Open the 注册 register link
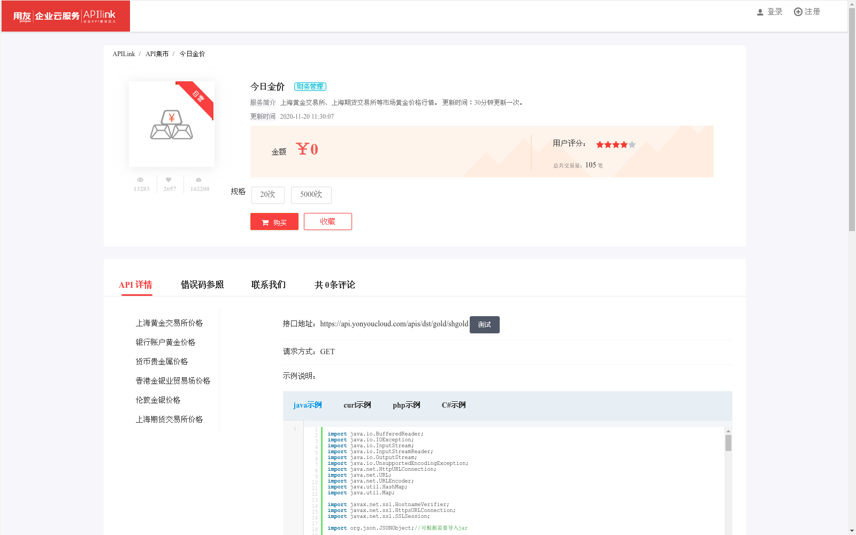Image resolution: width=856 pixels, height=535 pixels. 812,12
